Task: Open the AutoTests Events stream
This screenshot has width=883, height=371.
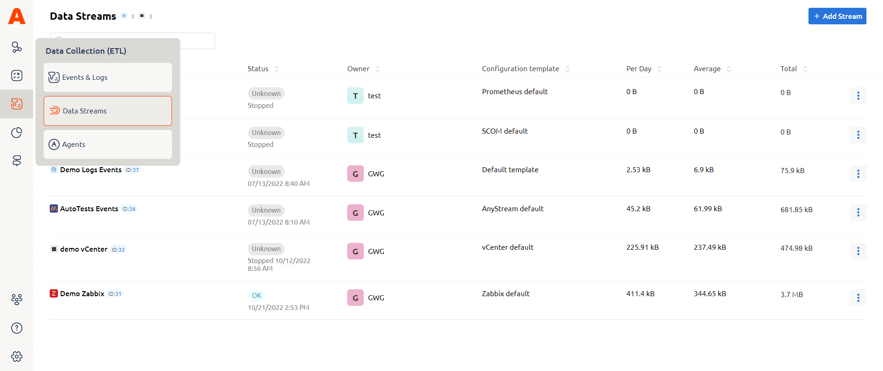Action: [89, 208]
